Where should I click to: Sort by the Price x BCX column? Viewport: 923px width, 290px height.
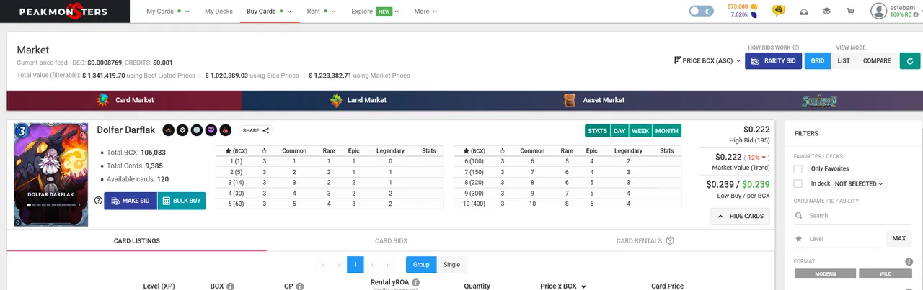(562, 286)
